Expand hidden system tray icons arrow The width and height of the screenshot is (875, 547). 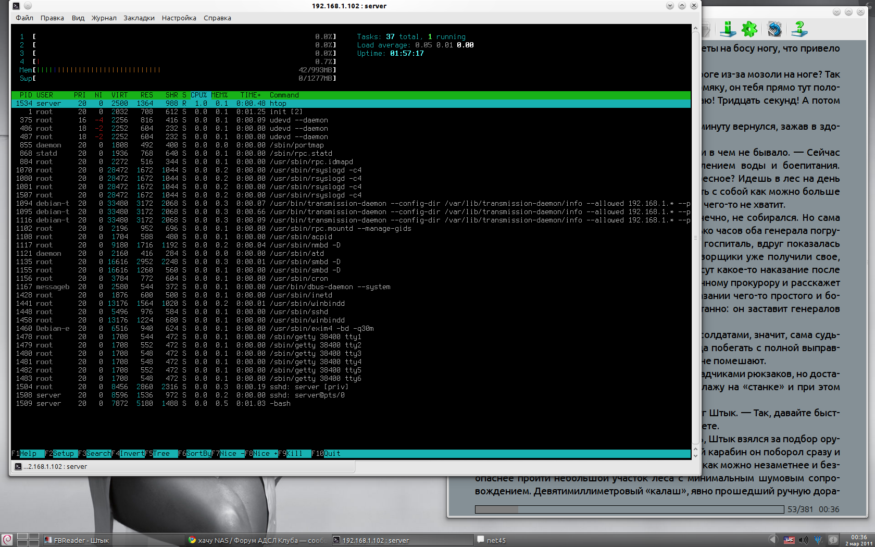coord(773,540)
